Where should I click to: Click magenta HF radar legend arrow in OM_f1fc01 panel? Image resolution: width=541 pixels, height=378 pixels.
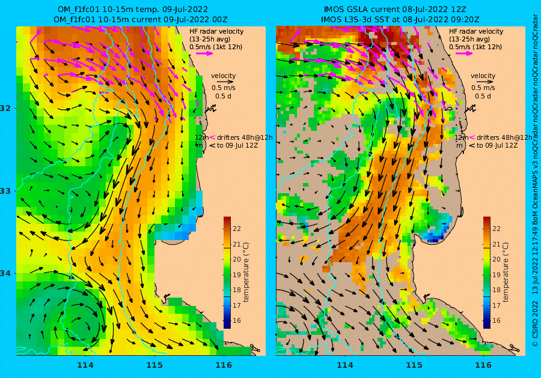click(204, 53)
